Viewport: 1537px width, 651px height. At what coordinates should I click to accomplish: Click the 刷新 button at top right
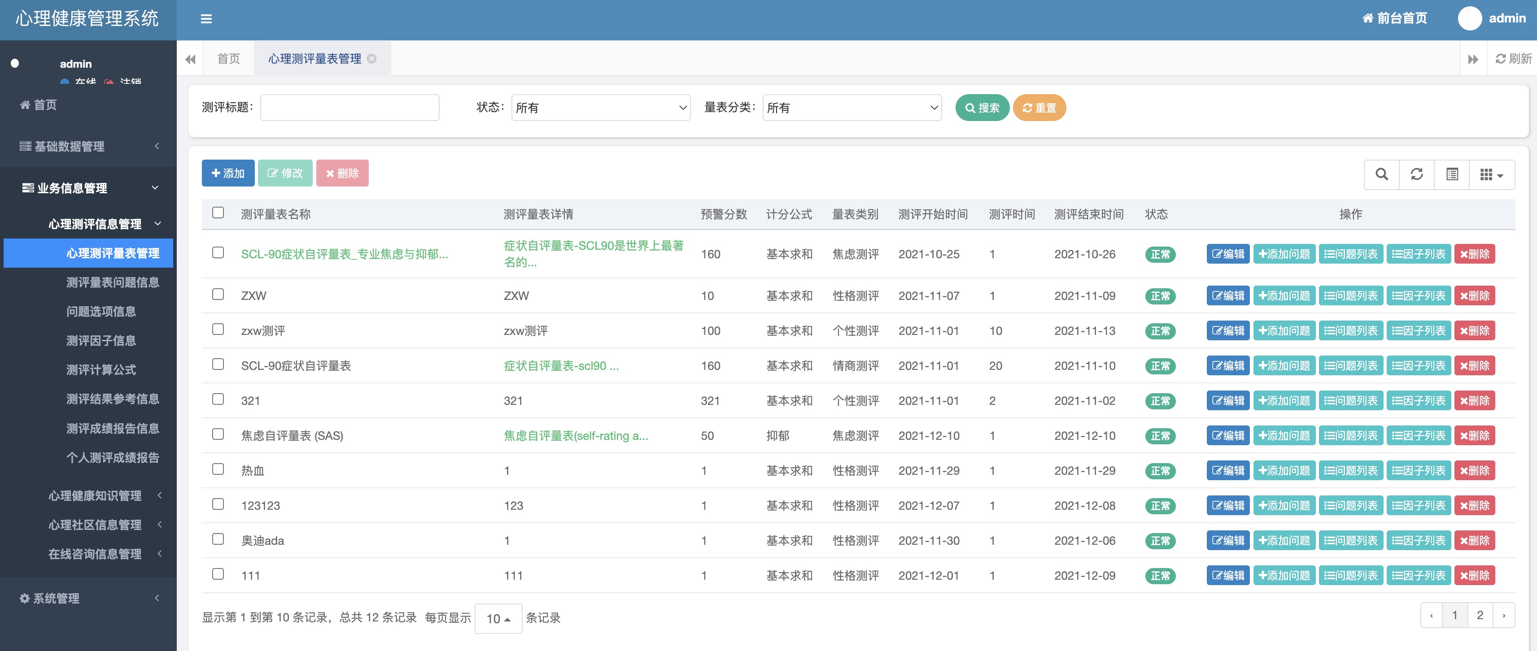[x=1514, y=58]
